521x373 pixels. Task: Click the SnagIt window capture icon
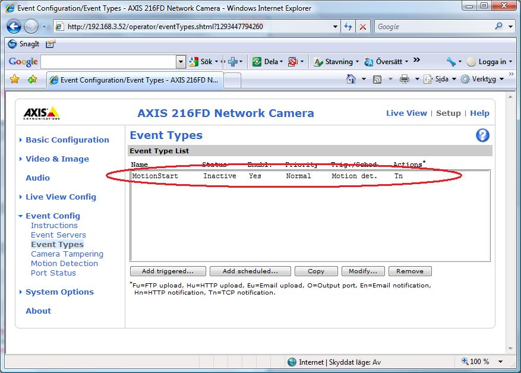(x=50, y=44)
